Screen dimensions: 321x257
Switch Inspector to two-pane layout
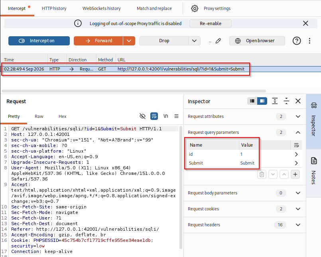[x=262, y=101]
